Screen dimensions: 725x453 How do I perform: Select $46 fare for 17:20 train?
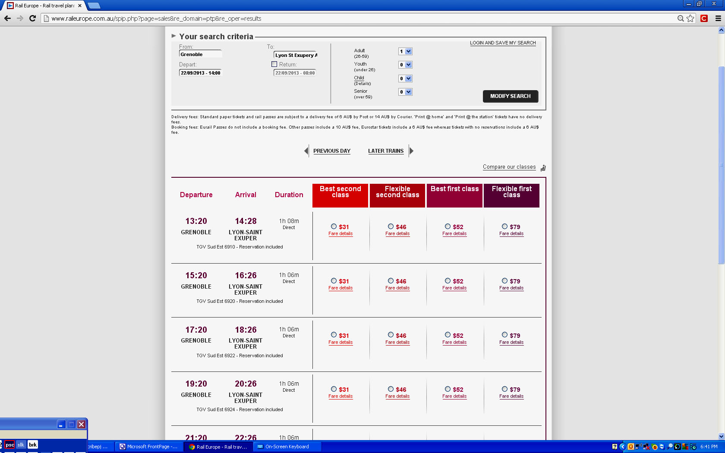click(x=391, y=335)
